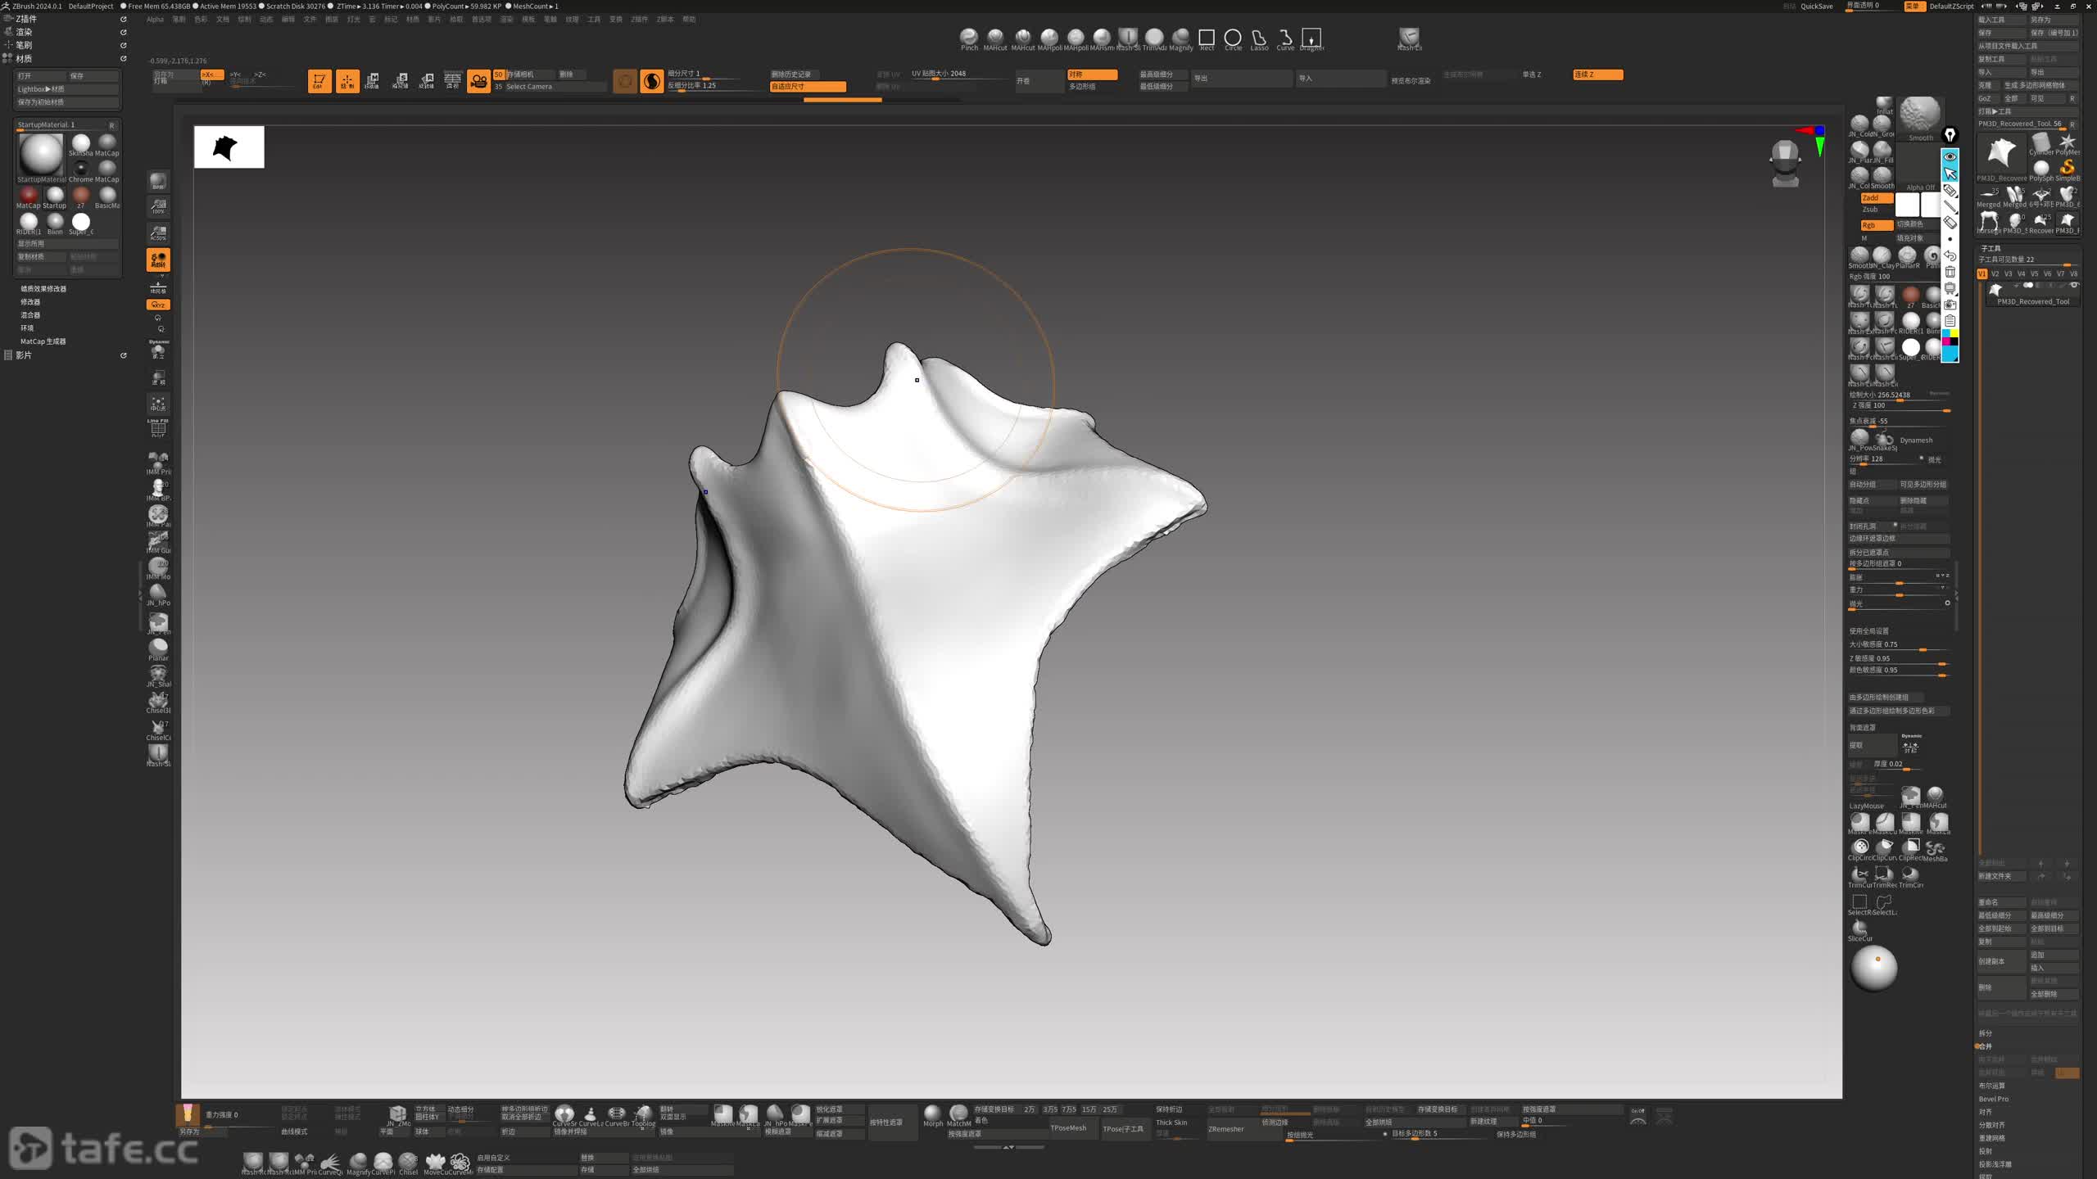Choose the SimpleBrush tool thumbnail

point(2067,169)
